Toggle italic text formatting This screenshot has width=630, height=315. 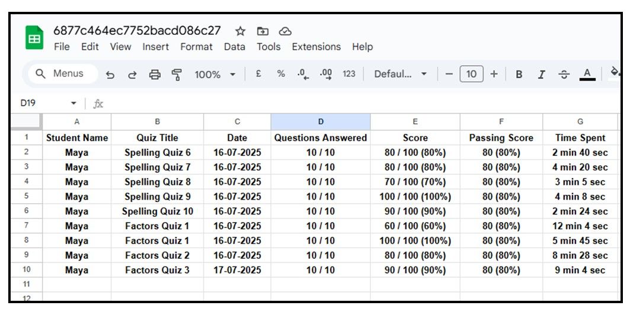coord(541,74)
